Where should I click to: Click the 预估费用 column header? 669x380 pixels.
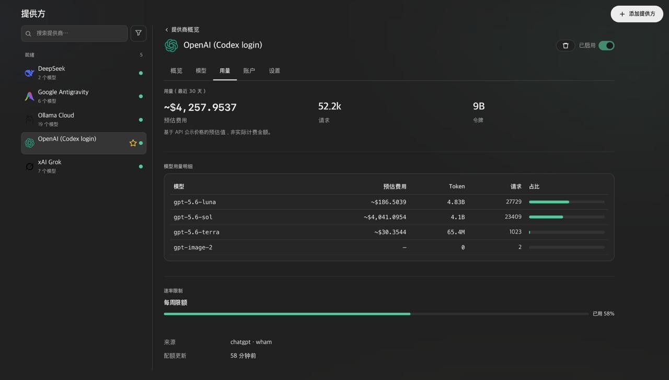pyautogui.click(x=395, y=187)
